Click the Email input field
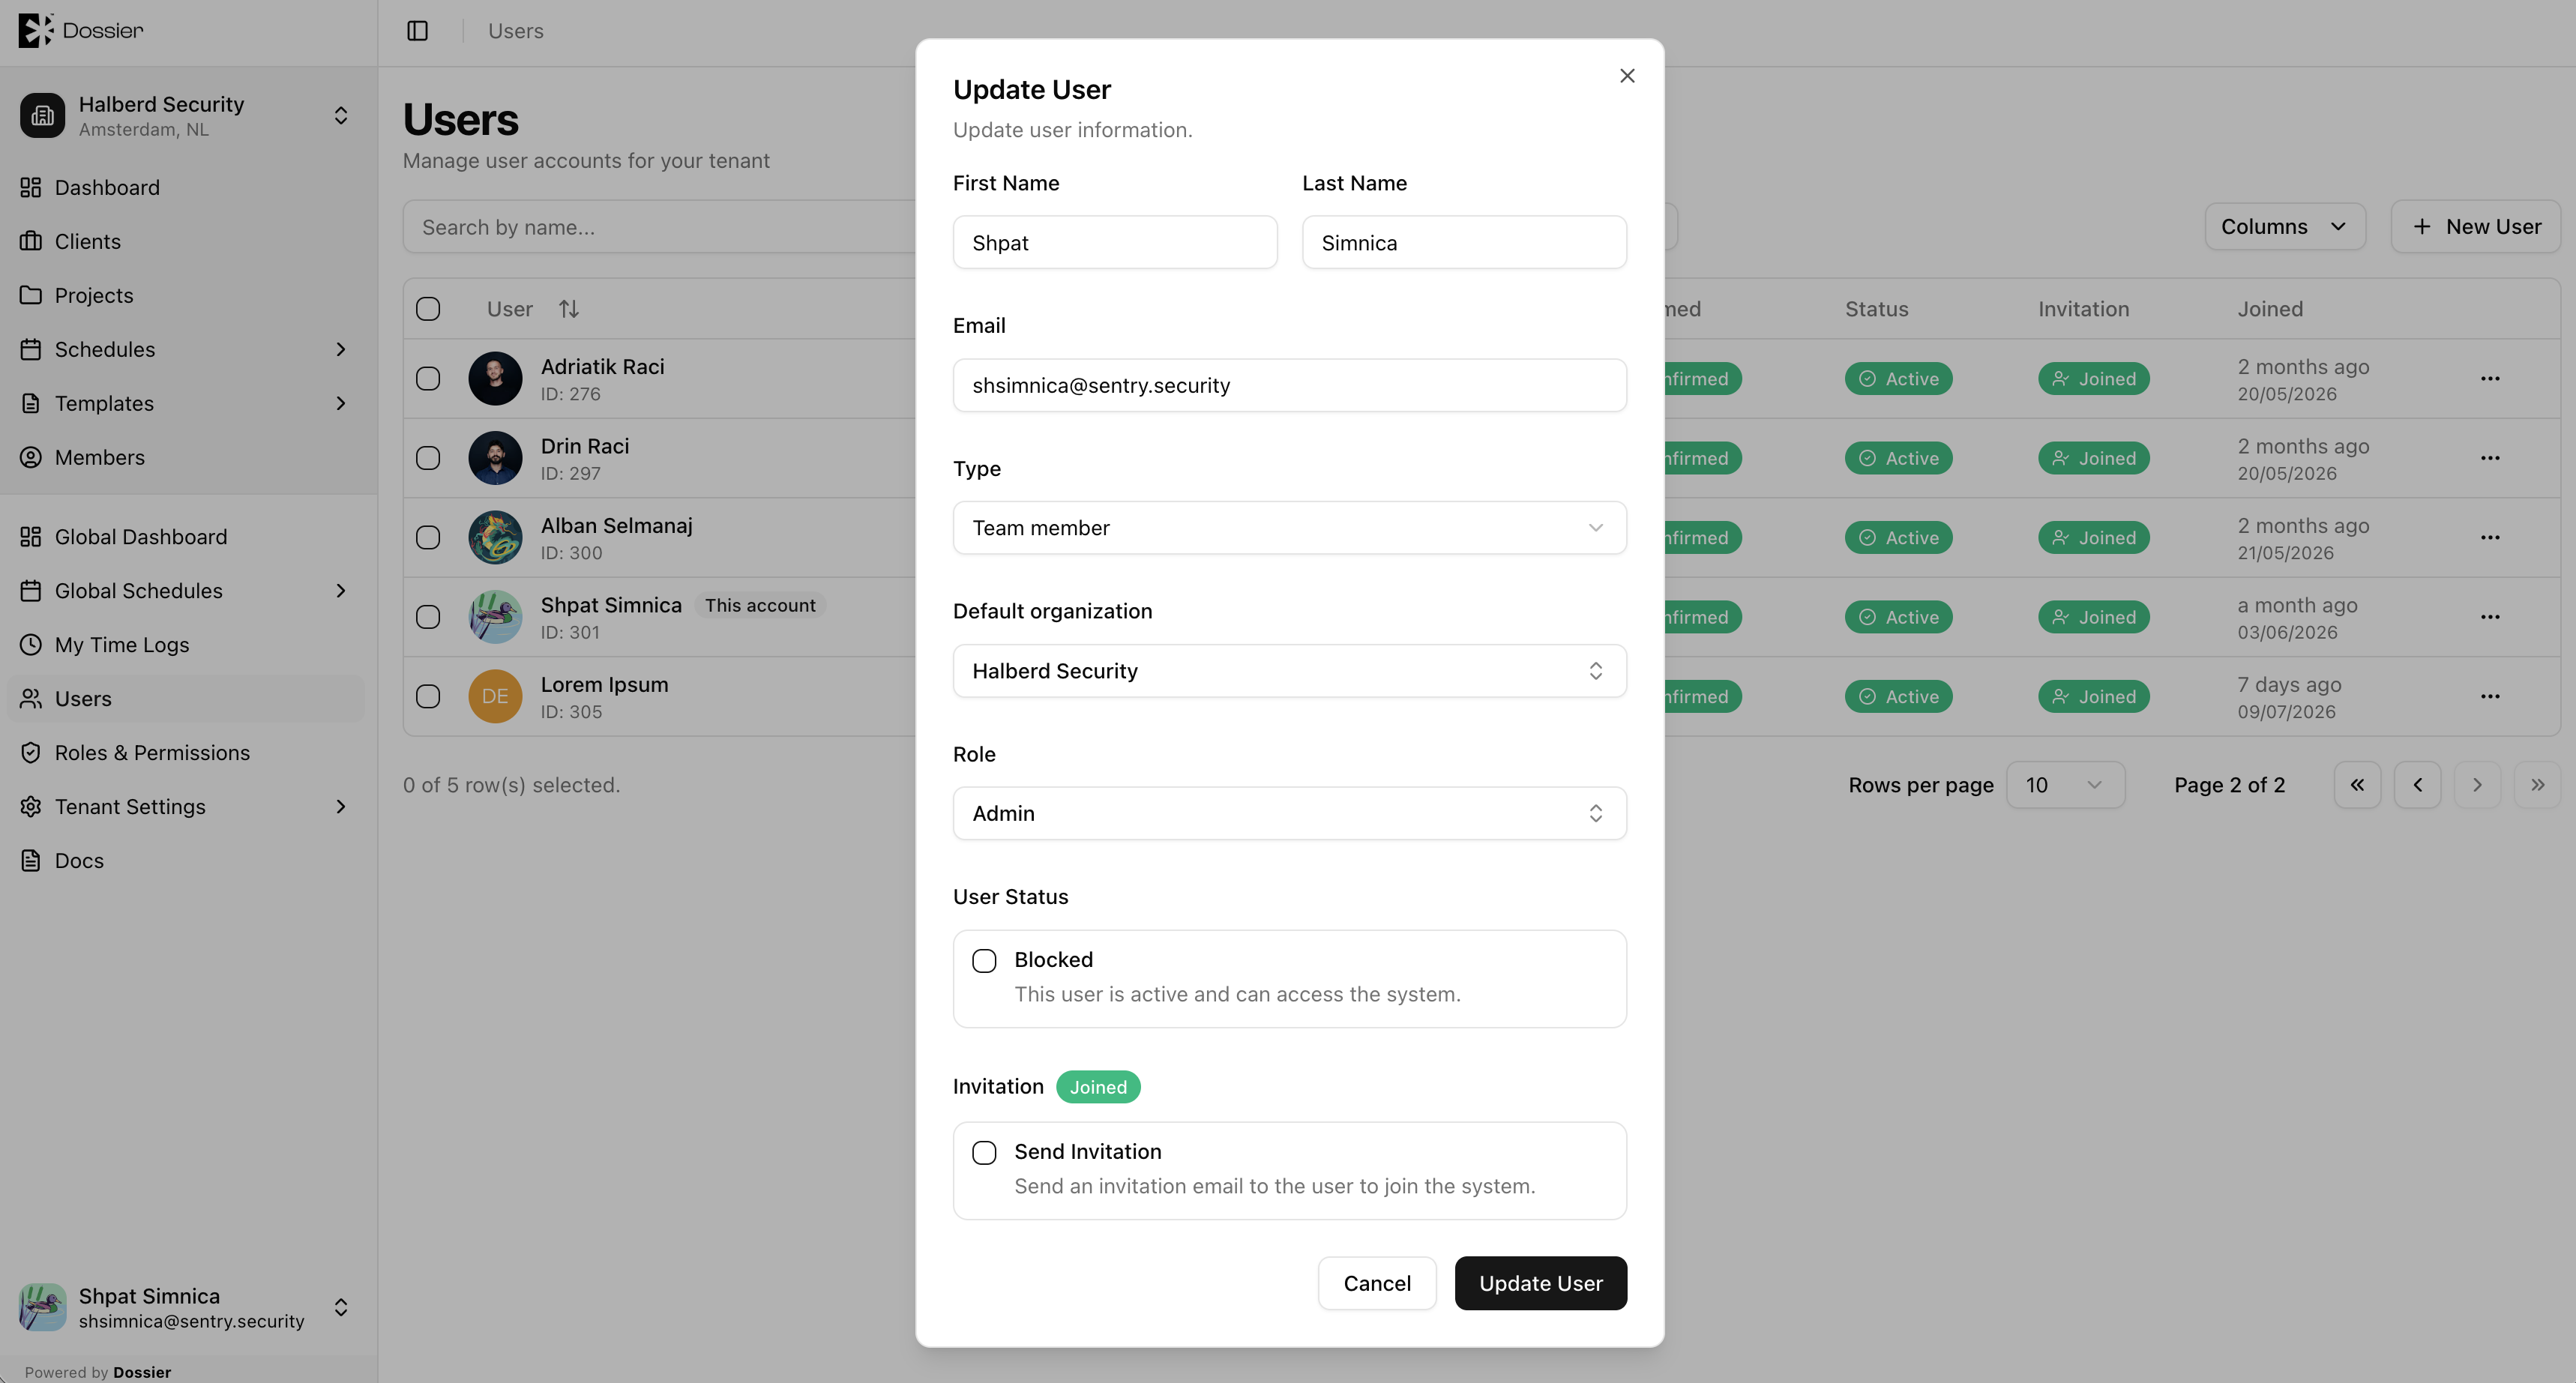Image resolution: width=2576 pixels, height=1383 pixels. (x=1289, y=385)
